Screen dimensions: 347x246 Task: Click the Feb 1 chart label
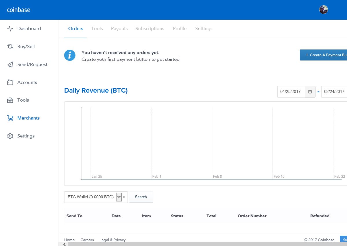tap(157, 177)
